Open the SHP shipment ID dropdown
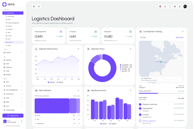Viewport: 194px width, 129px height. point(144,37)
